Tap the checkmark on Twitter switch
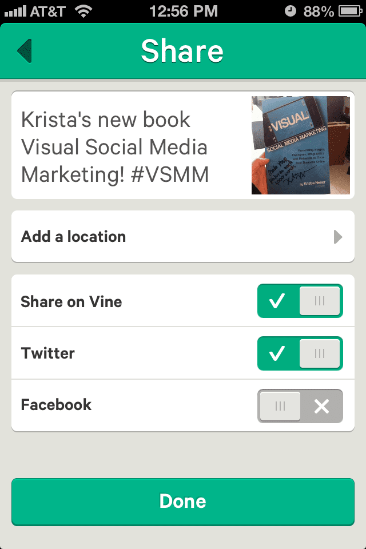 277,353
